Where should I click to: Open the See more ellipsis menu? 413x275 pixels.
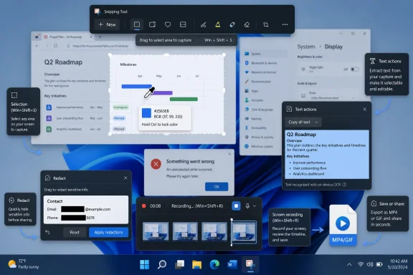285,24
